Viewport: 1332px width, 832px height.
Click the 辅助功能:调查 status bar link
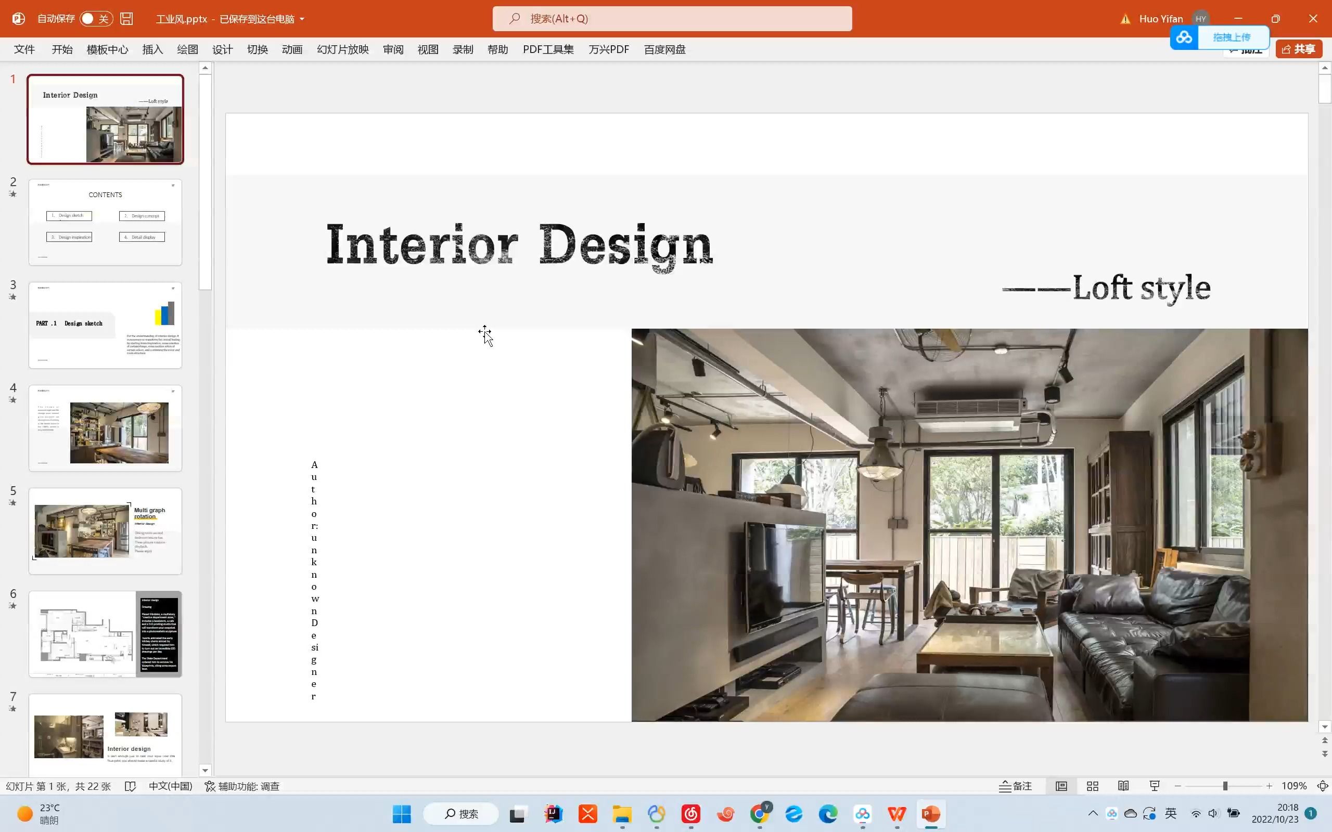pyautogui.click(x=241, y=786)
